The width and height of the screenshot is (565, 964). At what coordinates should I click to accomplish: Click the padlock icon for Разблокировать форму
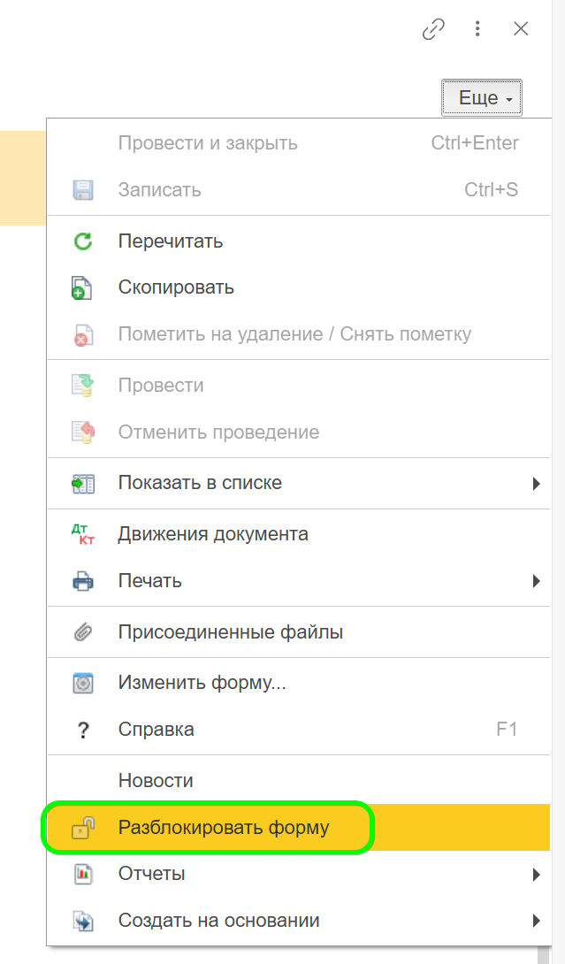click(82, 829)
